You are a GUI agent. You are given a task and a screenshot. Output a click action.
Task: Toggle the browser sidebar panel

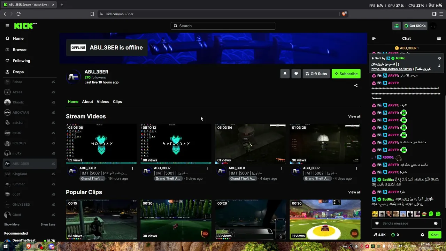click(x=434, y=14)
